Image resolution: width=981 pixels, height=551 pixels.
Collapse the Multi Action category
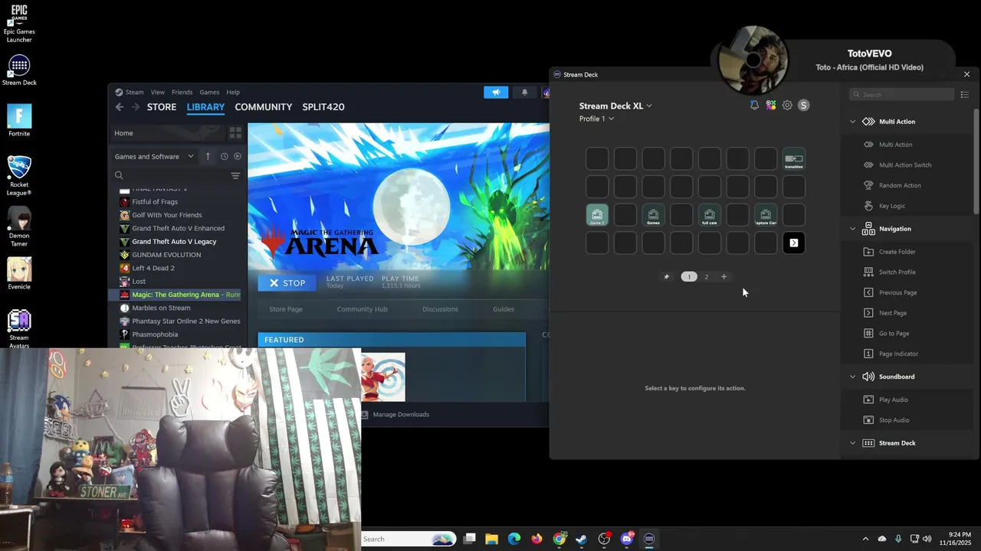tap(853, 122)
